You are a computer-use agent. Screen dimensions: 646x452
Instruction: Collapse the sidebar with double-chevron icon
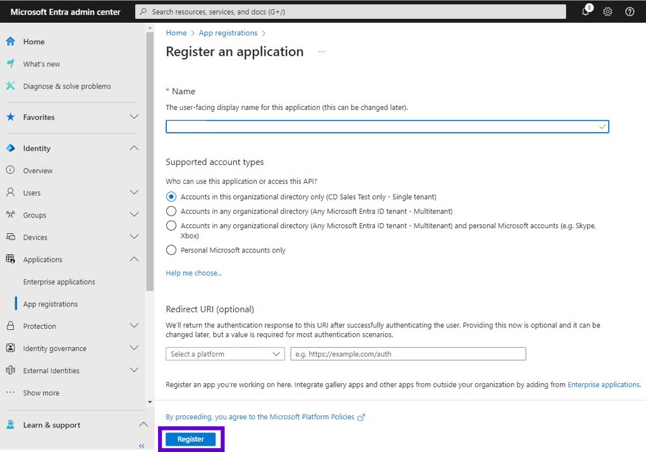click(x=142, y=446)
